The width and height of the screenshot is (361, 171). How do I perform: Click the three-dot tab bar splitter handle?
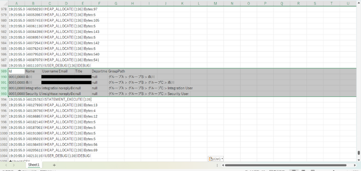click(x=217, y=165)
